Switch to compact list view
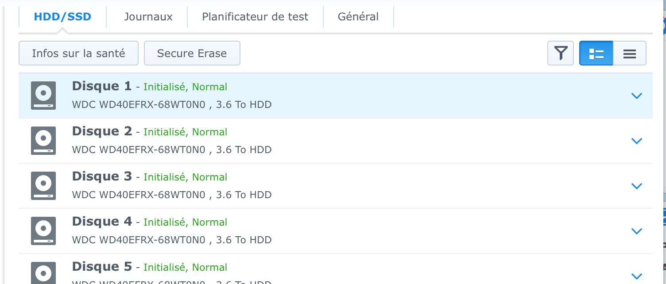This screenshot has height=284, width=666. point(629,54)
